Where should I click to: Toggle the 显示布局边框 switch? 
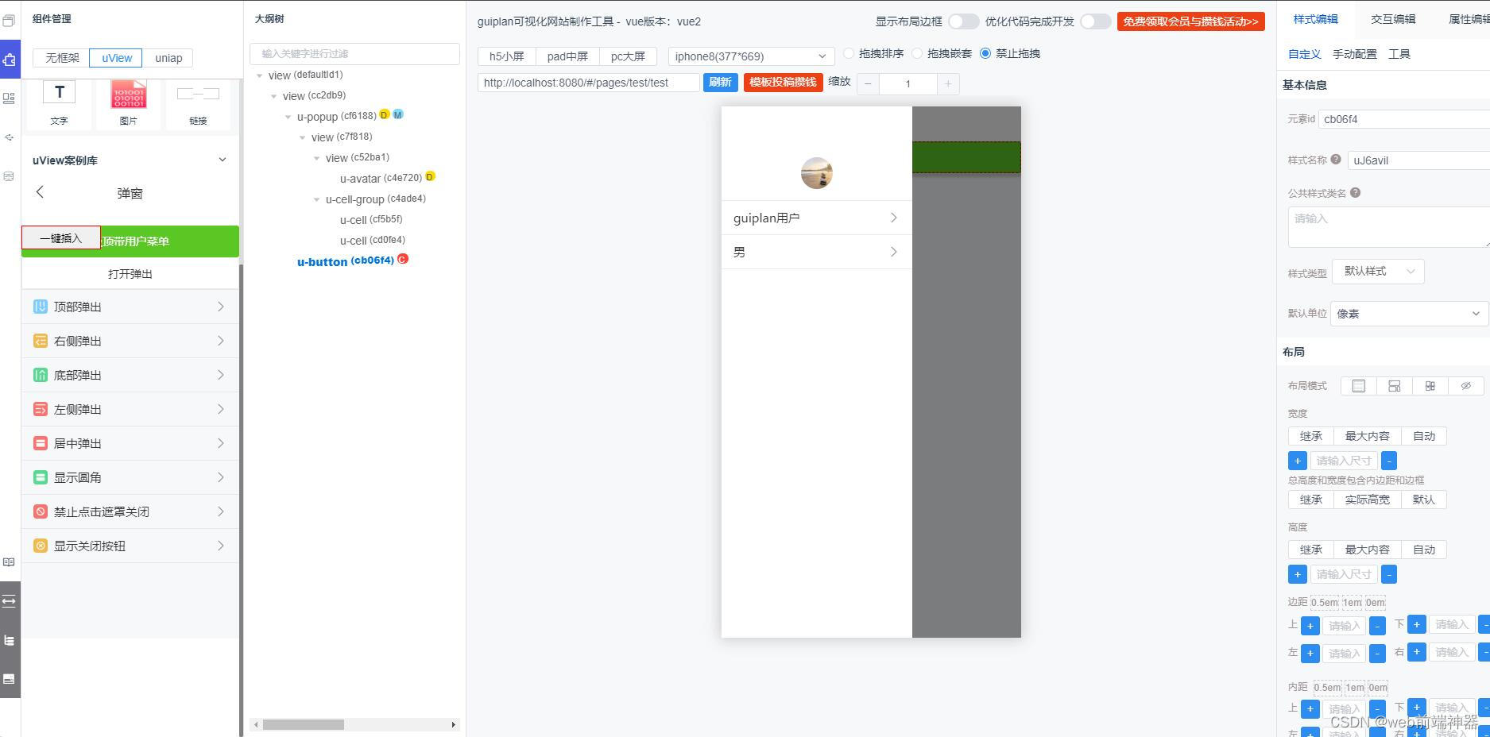964,21
